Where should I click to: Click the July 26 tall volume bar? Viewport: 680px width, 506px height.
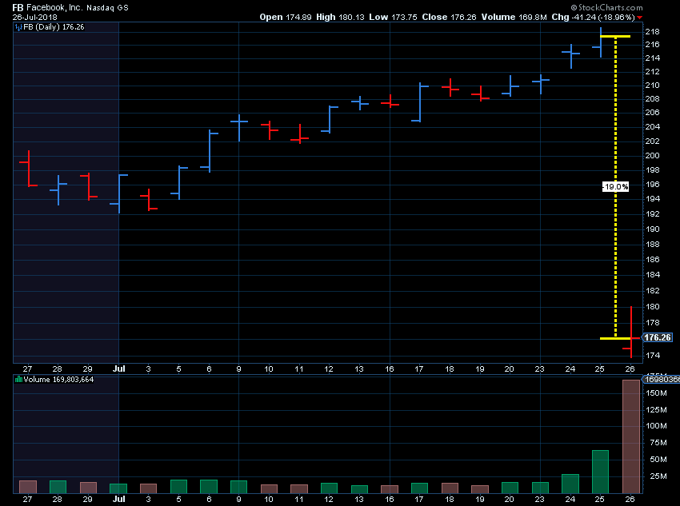point(631,436)
